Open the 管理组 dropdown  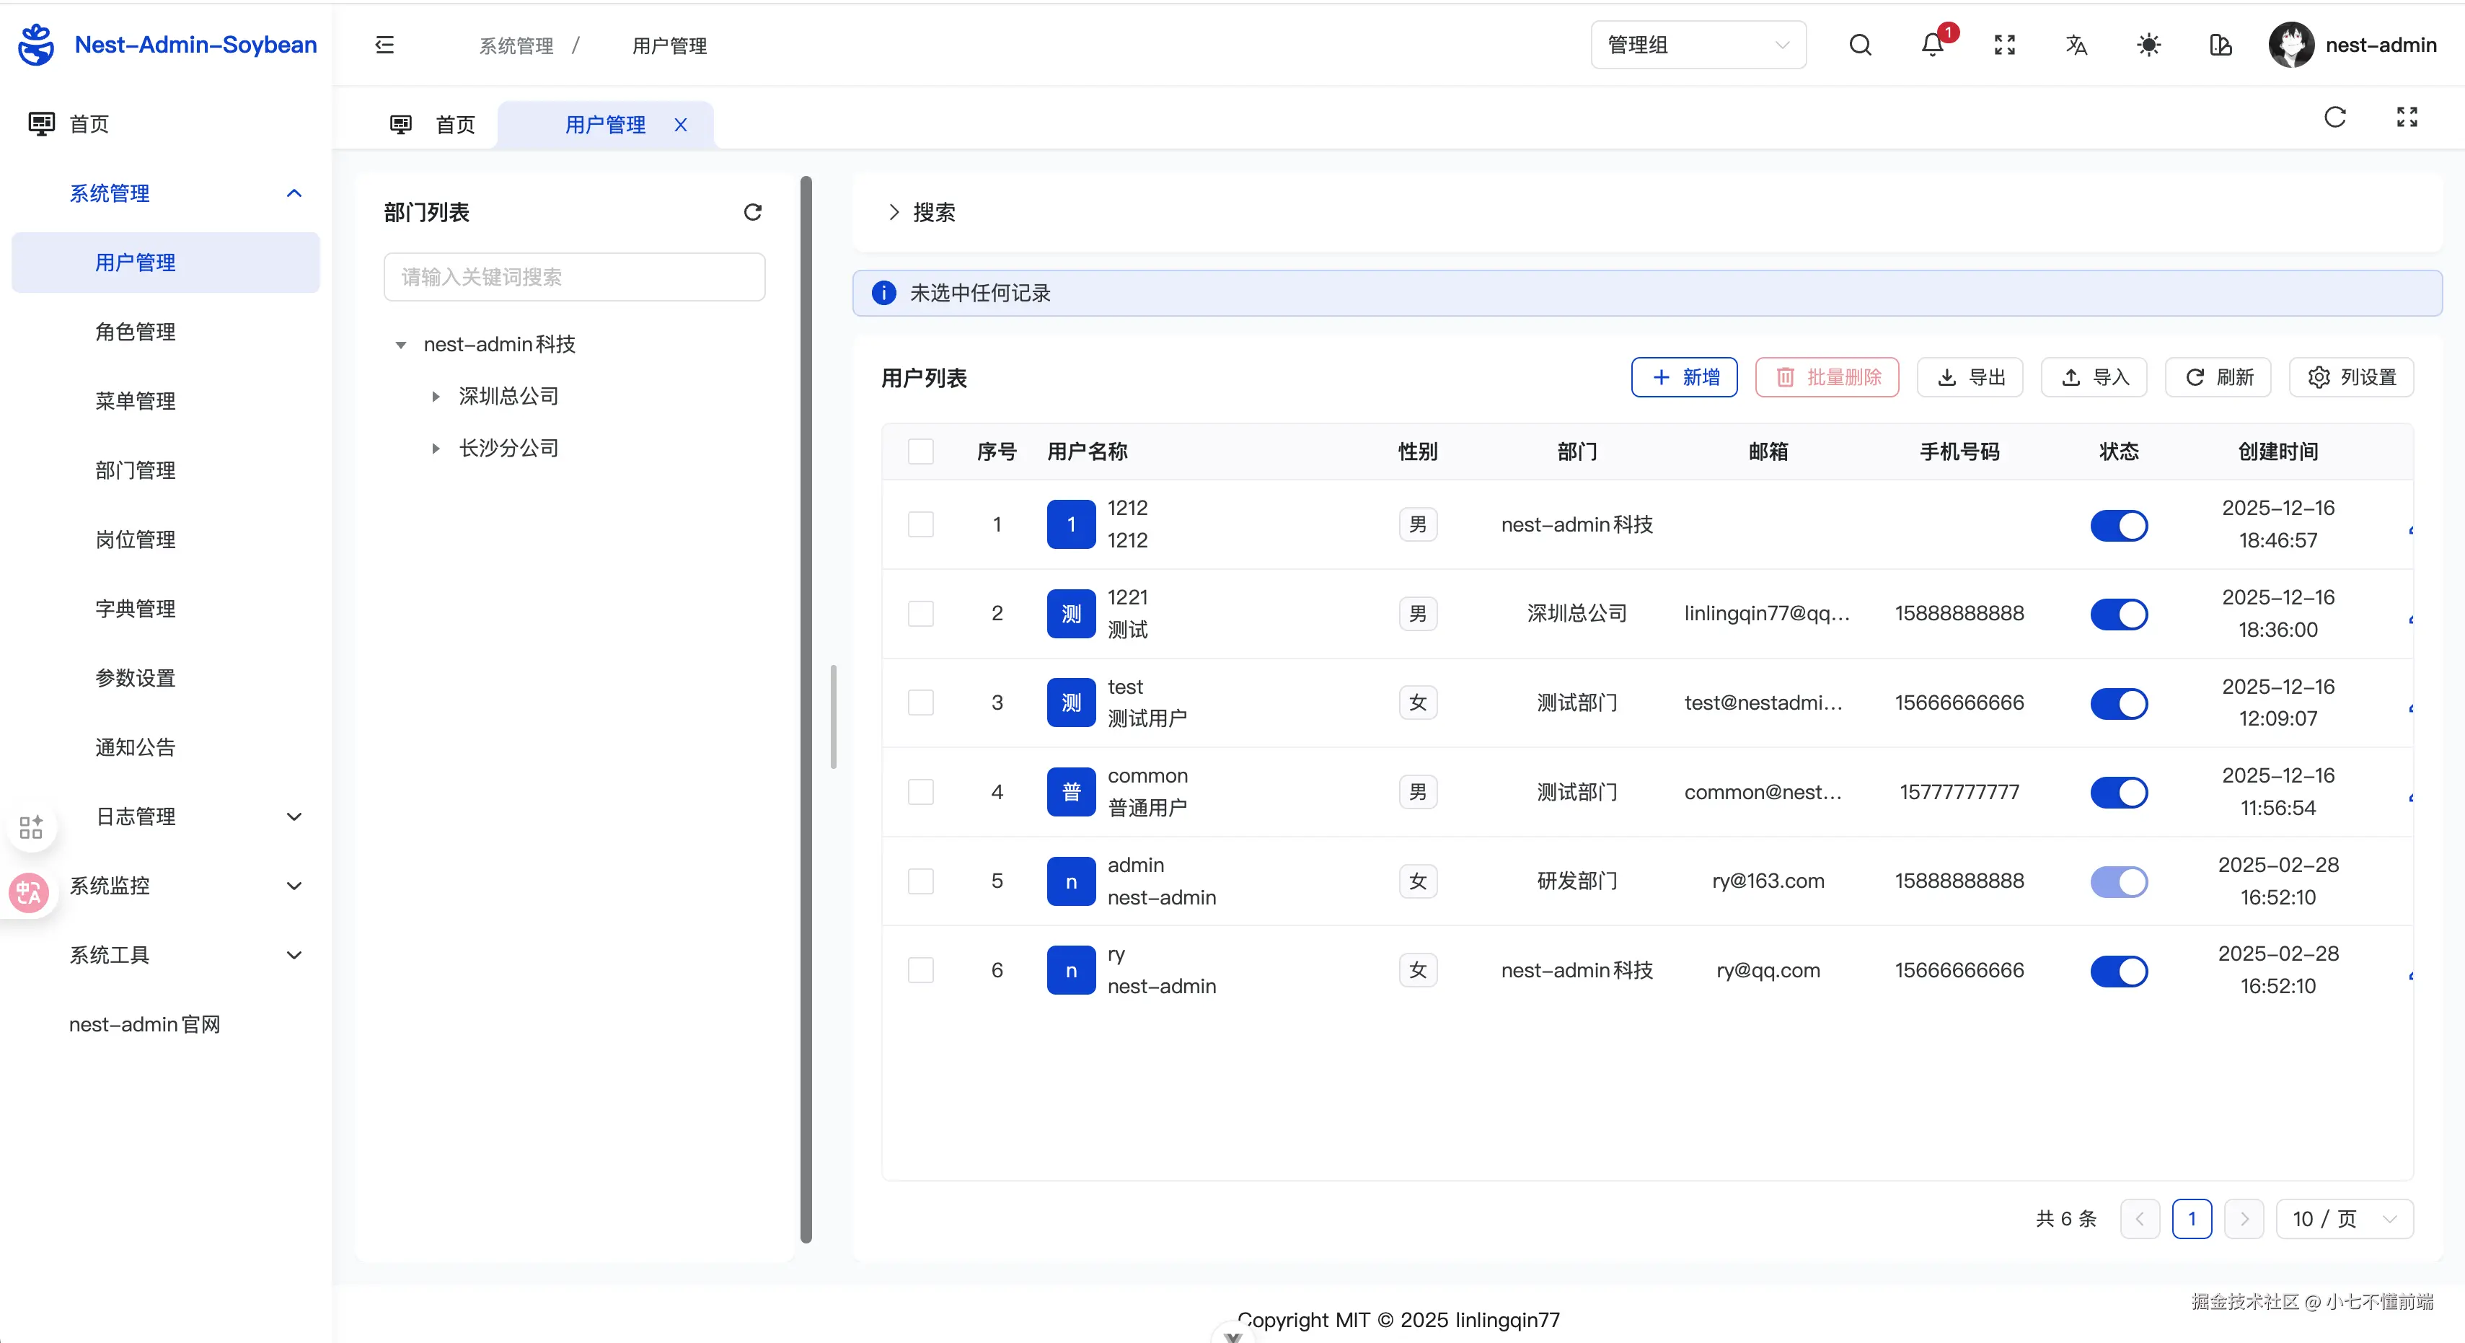(x=1698, y=45)
